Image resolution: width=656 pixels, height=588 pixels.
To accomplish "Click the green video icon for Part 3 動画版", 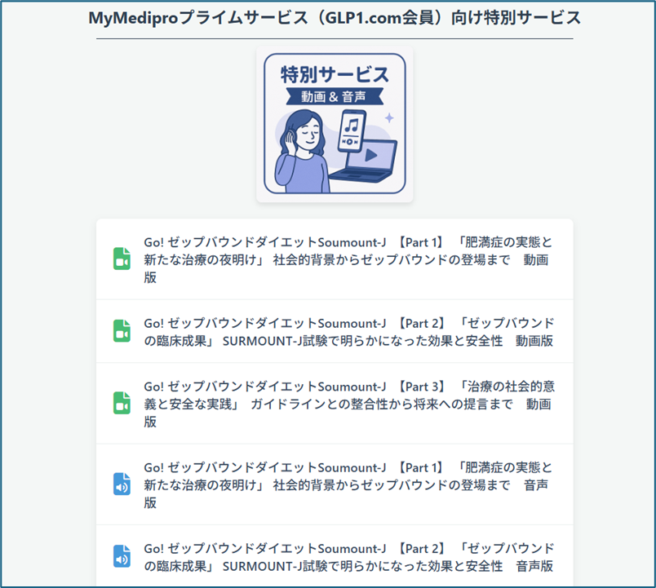I will point(122,403).
